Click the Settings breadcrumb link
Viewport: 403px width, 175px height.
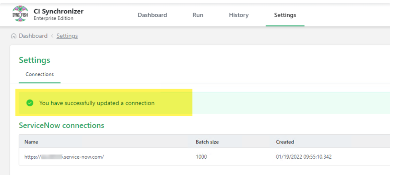click(x=67, y=36)
